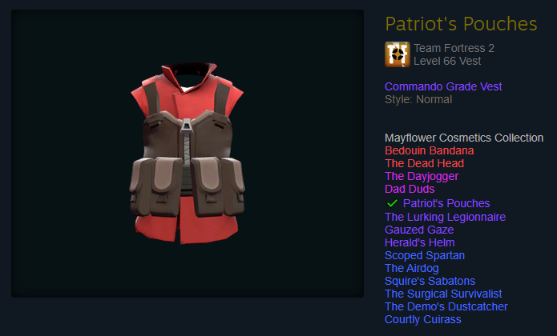Open The Lurking Legionnaire item
This screenshot has height=336, width=557.
point(445,217)
